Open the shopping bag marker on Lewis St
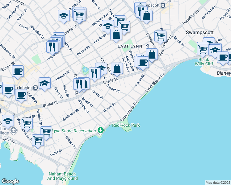231x185 pixels. click(117, 68)
